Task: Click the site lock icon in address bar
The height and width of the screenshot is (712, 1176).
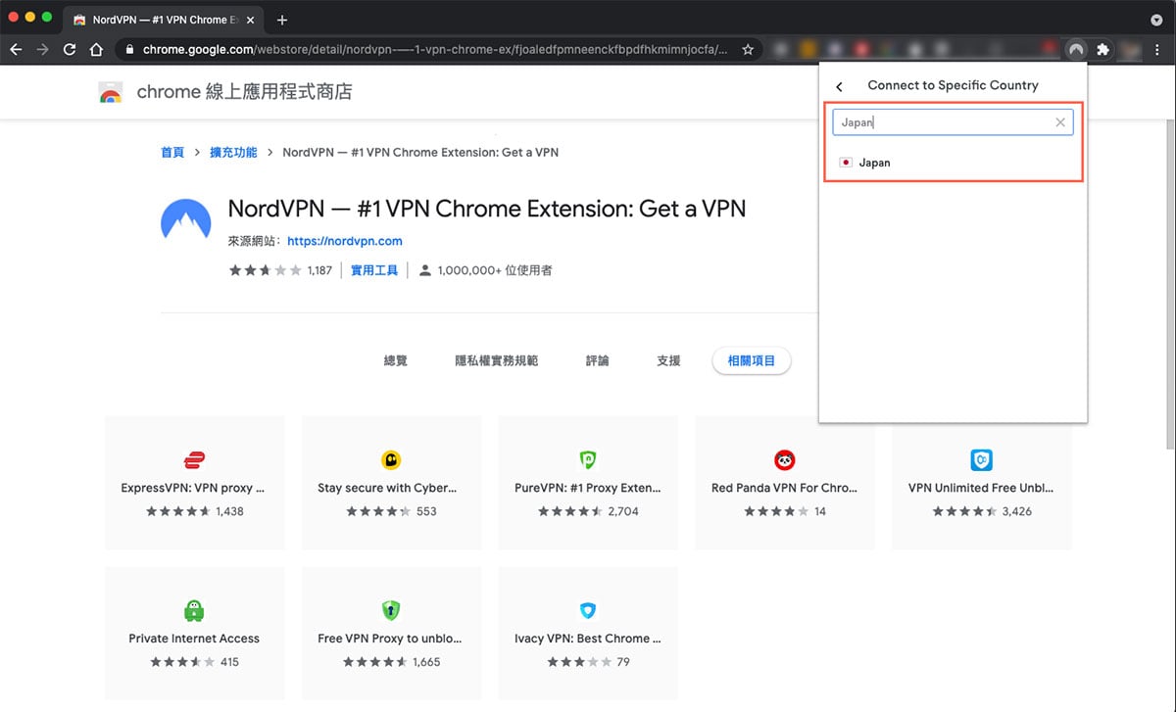Action: click(x=128, y=49)
